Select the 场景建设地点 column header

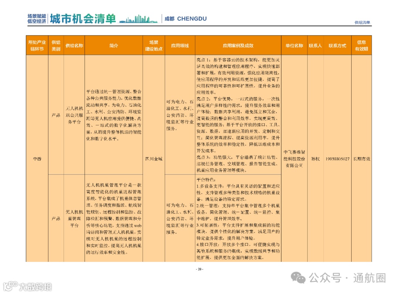pos(154,45)
